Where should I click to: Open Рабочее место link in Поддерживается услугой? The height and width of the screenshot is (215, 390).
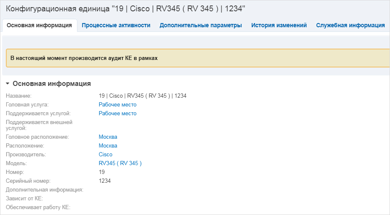(118, 113)
